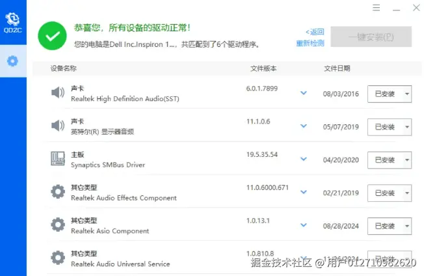Viewport: 424px width, 276px height.
Task: Open 已安装 dropdown arrow for 英特尔(R) 显示器音频
Action: pos(407,127)
